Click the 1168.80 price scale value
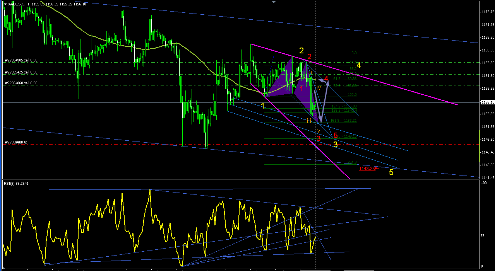 coord(488,37)
